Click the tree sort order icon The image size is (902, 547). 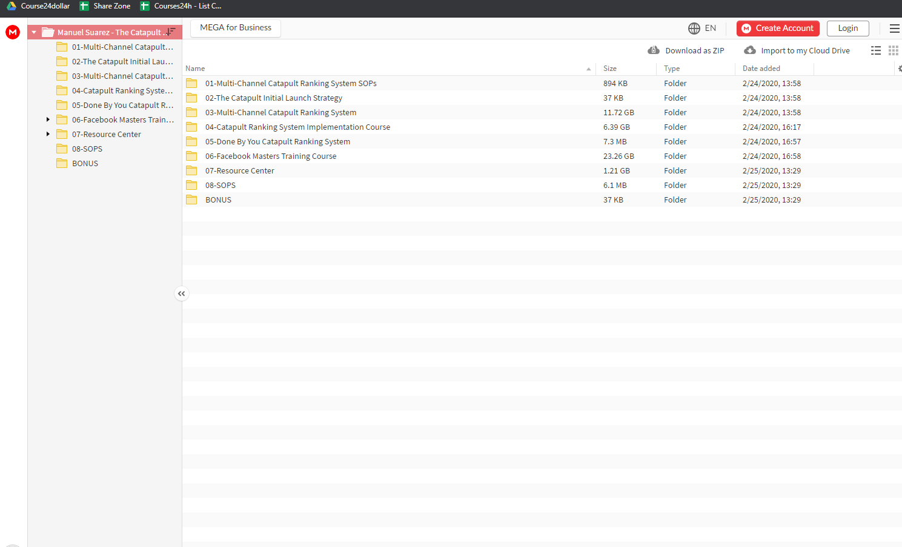pyautogui.click(x=171, y=32)
